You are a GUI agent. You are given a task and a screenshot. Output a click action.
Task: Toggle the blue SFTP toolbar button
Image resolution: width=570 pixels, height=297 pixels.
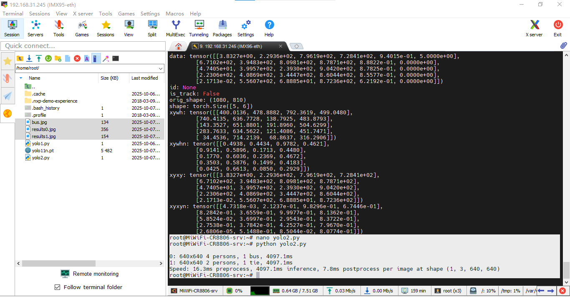(96, 58)
